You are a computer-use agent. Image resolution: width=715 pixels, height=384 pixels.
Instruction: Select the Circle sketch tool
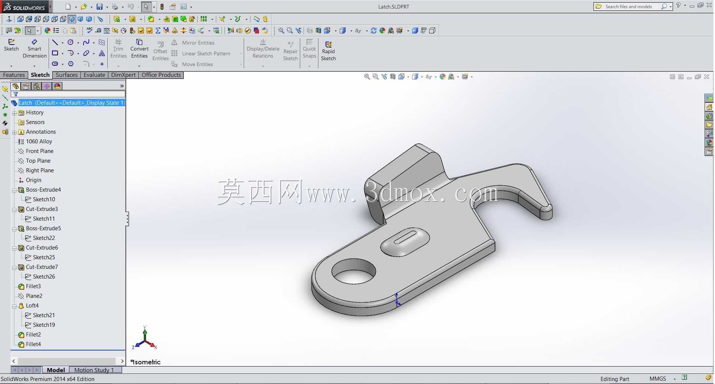pyautogui.click(x=71, y=42)
